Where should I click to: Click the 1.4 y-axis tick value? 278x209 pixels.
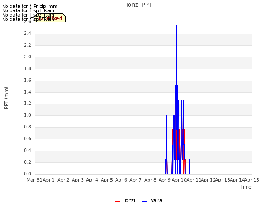click(27, 92)
